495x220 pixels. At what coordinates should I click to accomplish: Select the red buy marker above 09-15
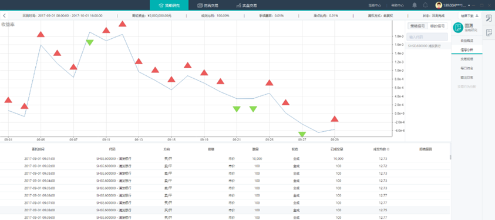coord(171,79)
